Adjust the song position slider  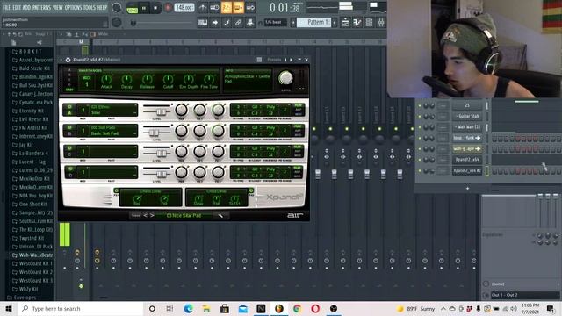click(x=162, y=23)
